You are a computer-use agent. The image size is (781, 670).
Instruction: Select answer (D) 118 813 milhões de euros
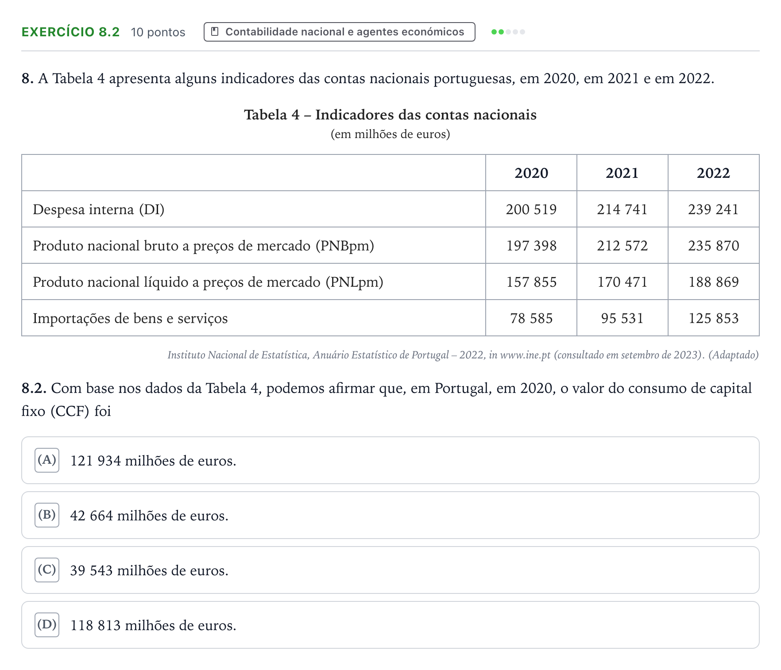click(x=390, y=625)
